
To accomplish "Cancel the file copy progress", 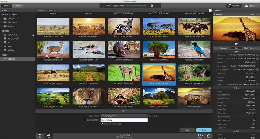I will click(x=152, y=6).
